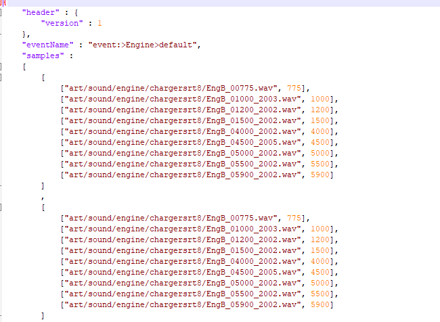Click EngB_04000_2002.wav path in first samples array
Image resolution: width=440 pixels, height=322 pixels.
point(183,131)
